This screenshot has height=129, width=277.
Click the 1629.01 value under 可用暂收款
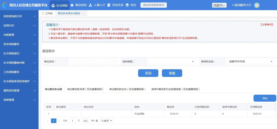257,114
